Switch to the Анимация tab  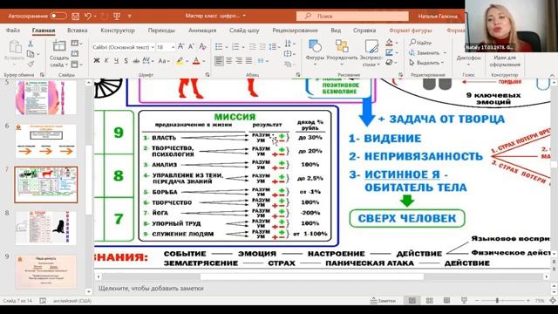click(x=202, y=31)
